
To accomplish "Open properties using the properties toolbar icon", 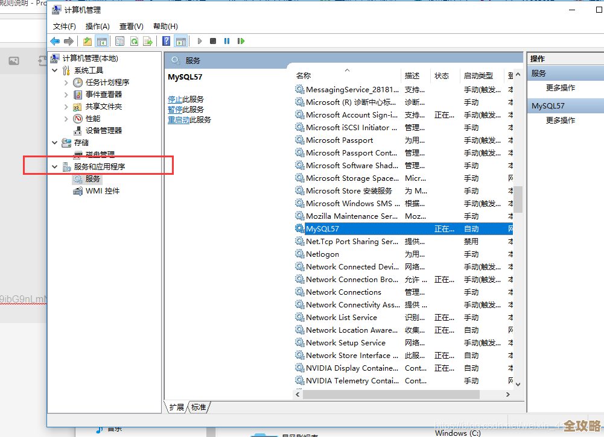I will click(119, 40).
